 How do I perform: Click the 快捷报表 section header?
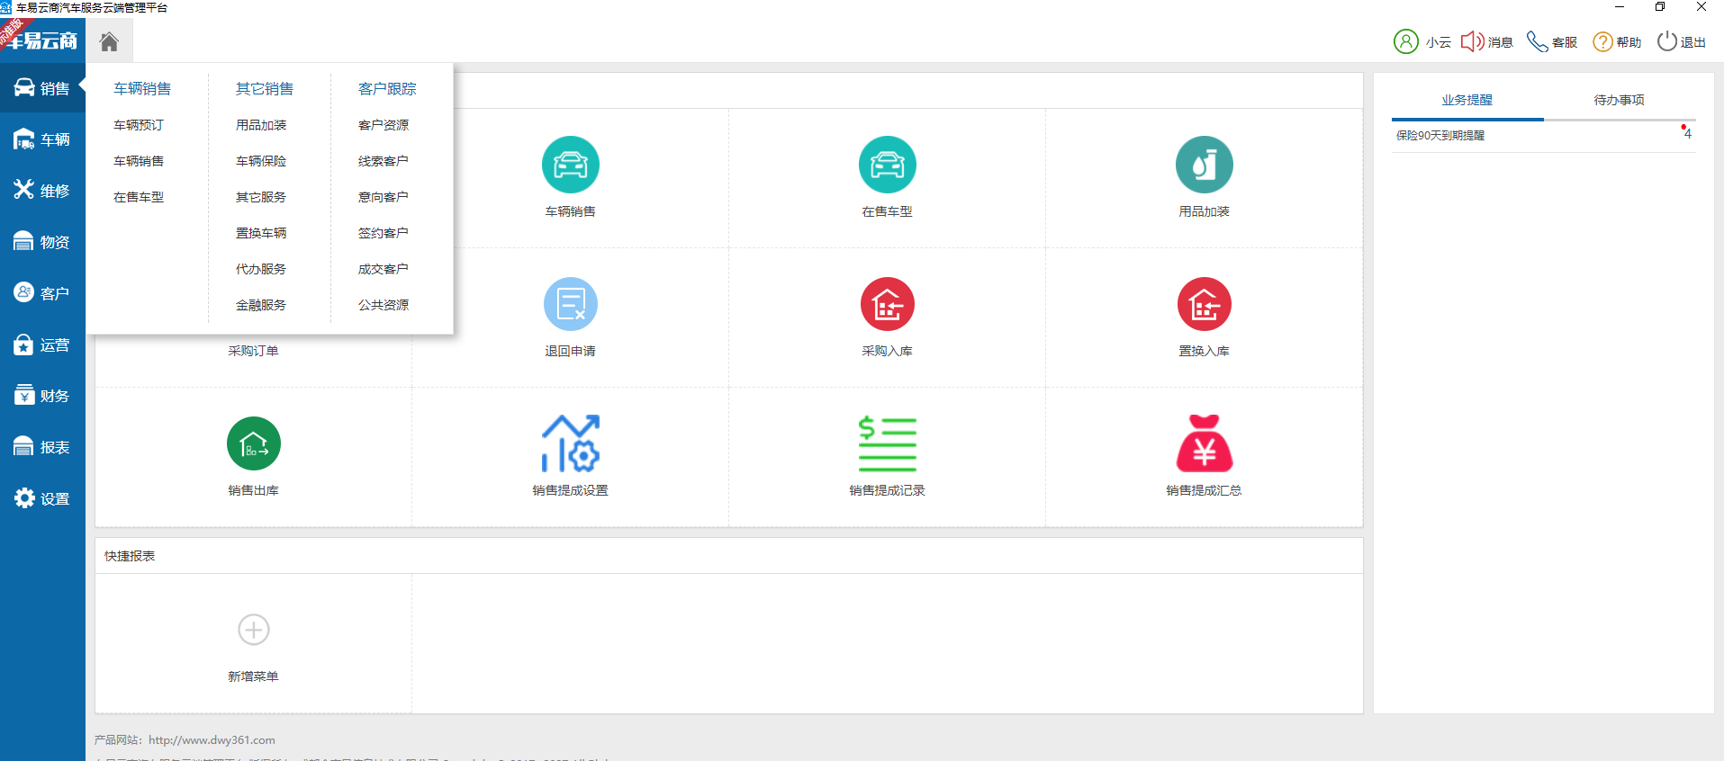[130, 556]
